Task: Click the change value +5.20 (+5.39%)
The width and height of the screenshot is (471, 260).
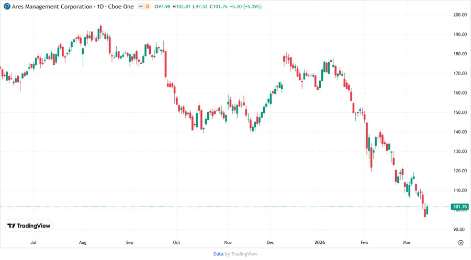Action: pos(245,6)
